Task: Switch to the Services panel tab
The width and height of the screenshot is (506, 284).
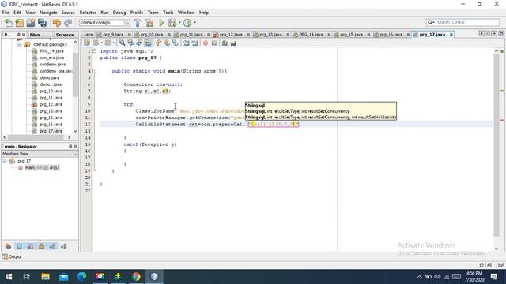Action: click(65, 35)
